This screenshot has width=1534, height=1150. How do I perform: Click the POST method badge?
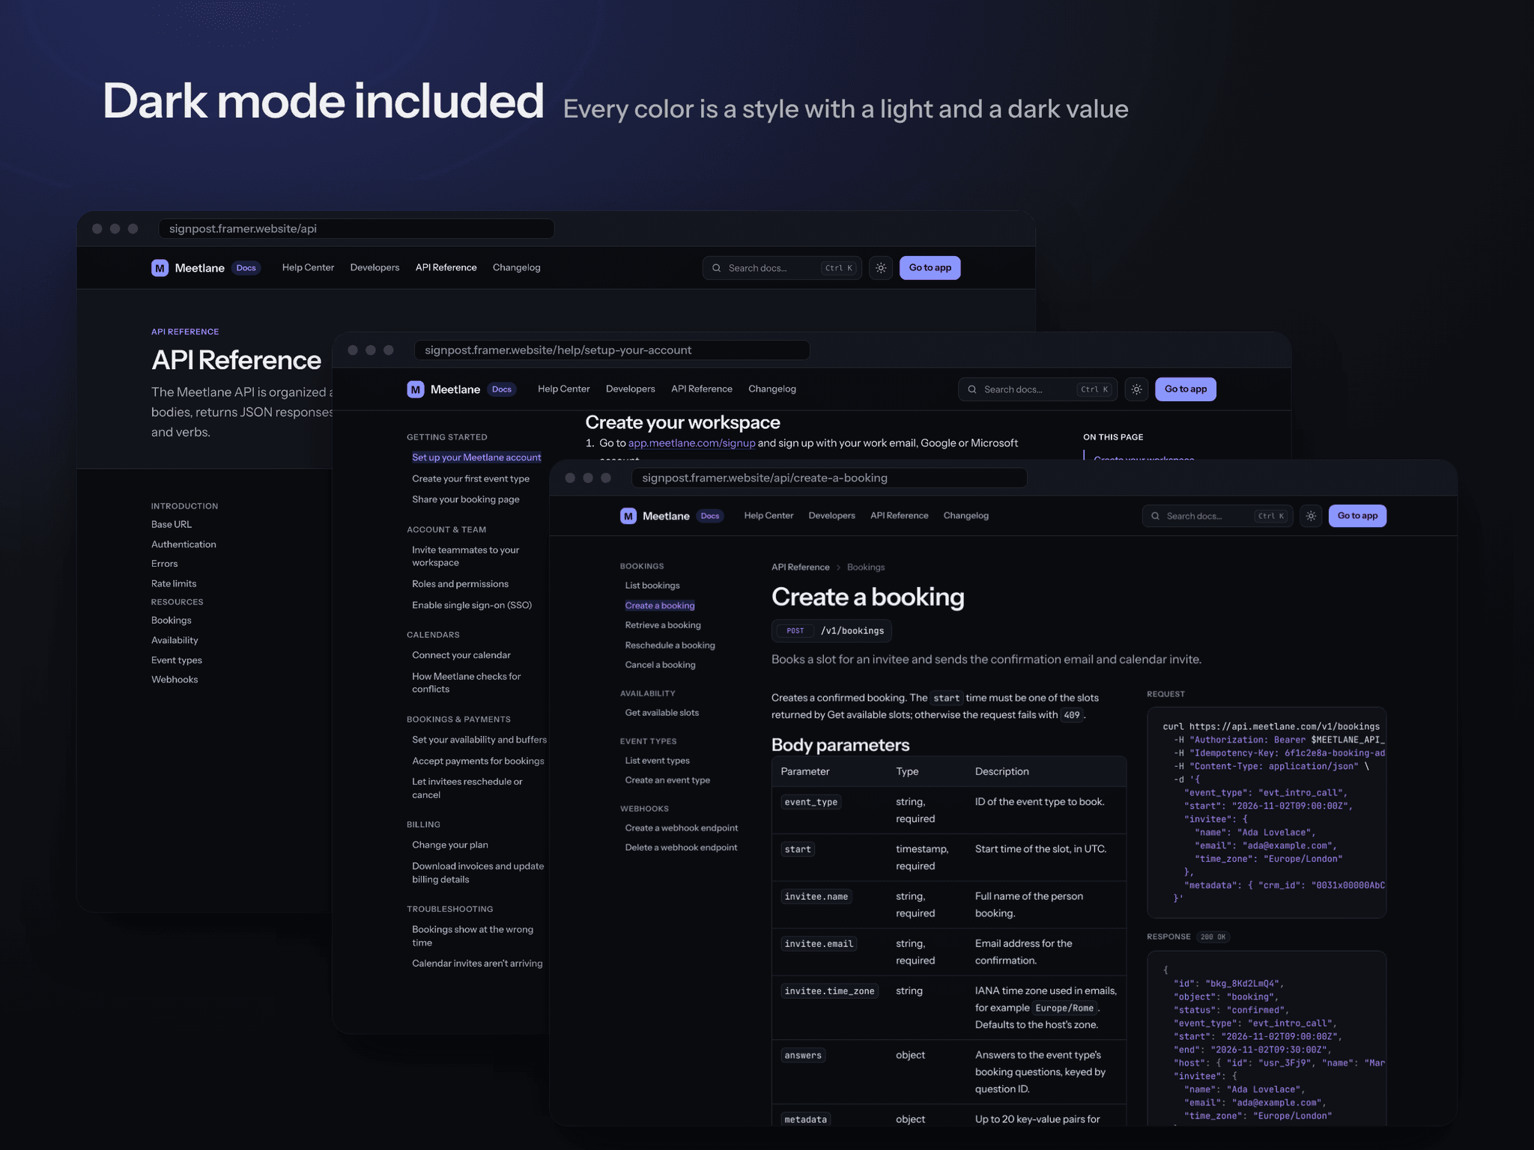coord(795,631)
